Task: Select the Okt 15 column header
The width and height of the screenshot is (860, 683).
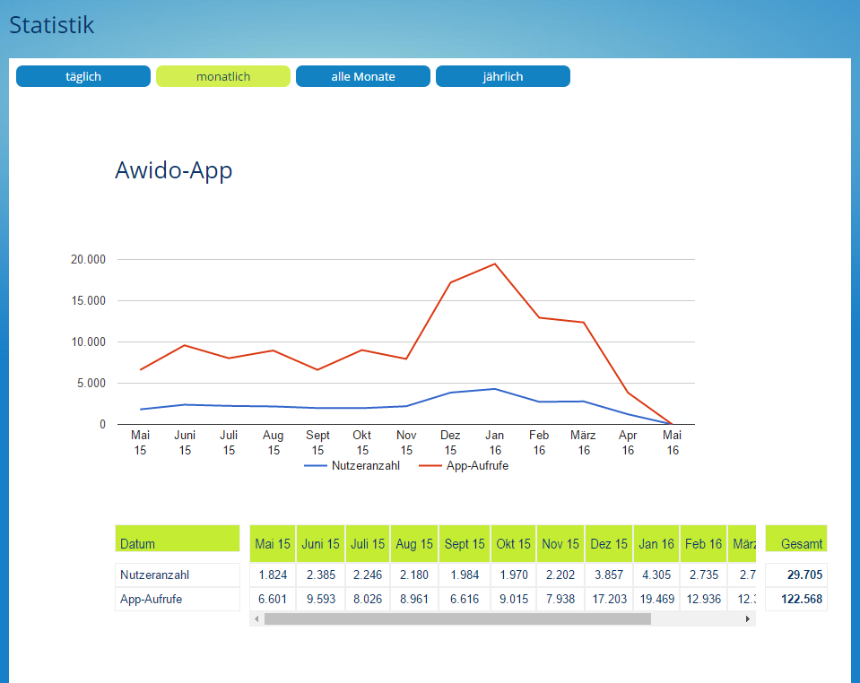Action: [513, 544]
